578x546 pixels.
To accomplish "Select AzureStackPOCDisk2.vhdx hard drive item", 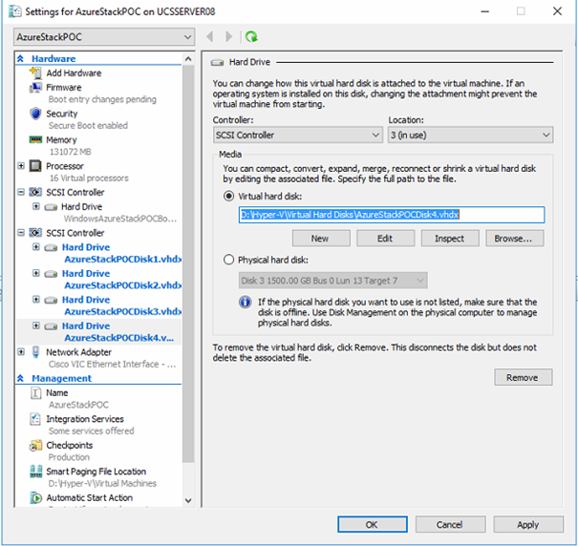I will click(116, 280).
